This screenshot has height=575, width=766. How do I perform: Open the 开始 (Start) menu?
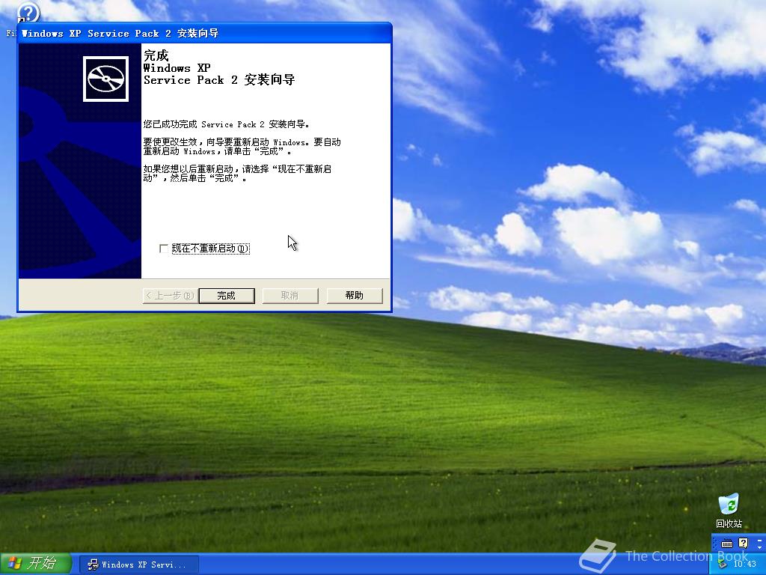tap(35, 563)
